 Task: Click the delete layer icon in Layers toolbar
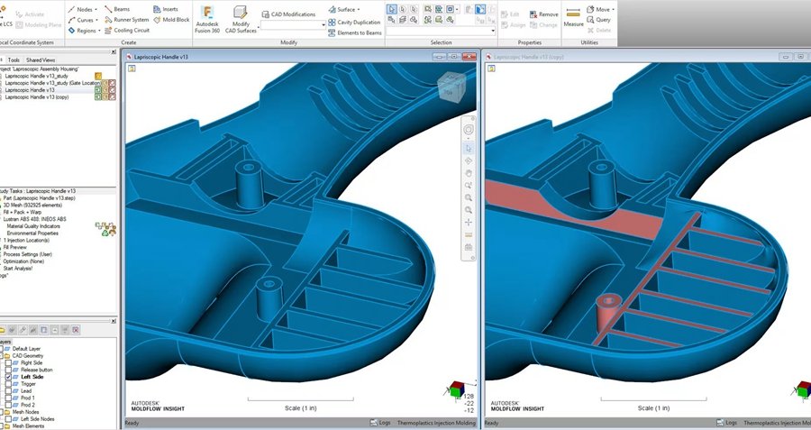(76, 330)
